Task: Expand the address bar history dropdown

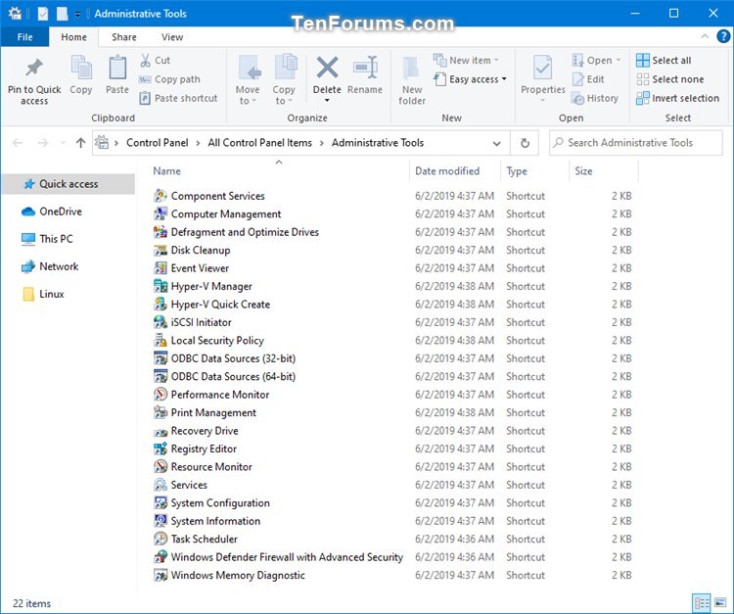Action: pyautogui.click(x=496, y=143)
